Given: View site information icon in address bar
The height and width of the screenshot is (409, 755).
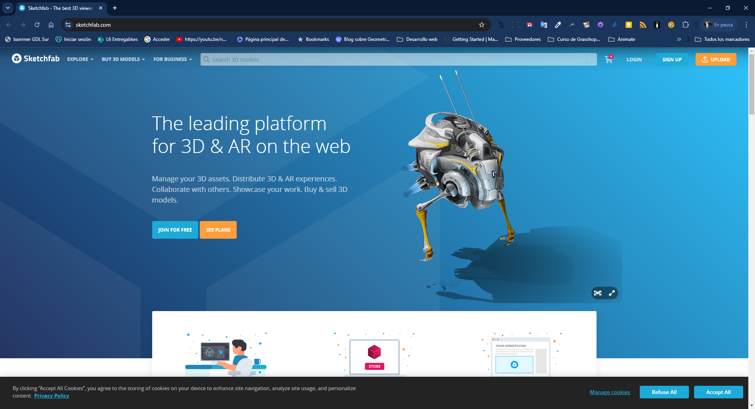Looking at the screenshot, I should (68, 25).
